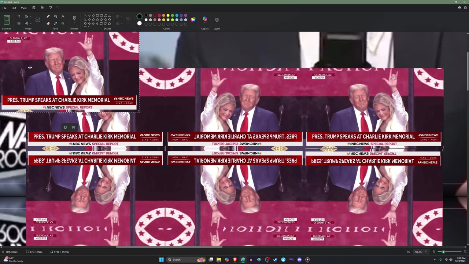The width and height of the screenshot is (469, 264).
Task: Pick the Down arrow shape
Action: tap(85, 24)
